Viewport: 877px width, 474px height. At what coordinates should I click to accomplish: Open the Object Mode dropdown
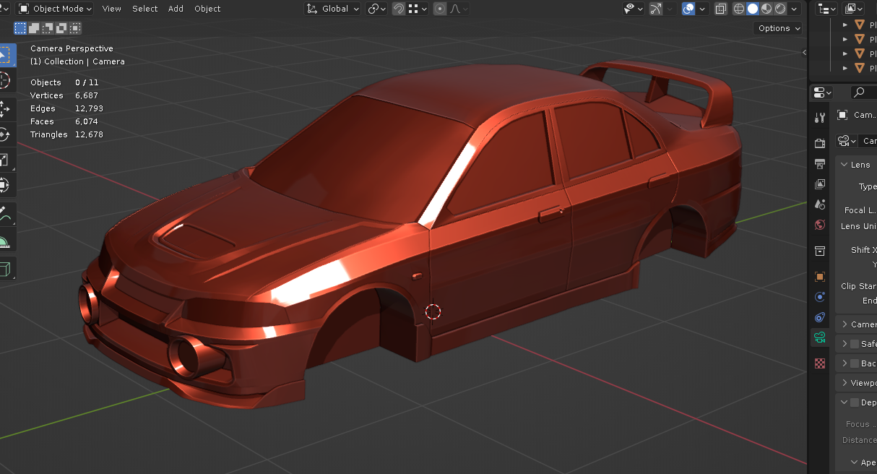point(55,9)
